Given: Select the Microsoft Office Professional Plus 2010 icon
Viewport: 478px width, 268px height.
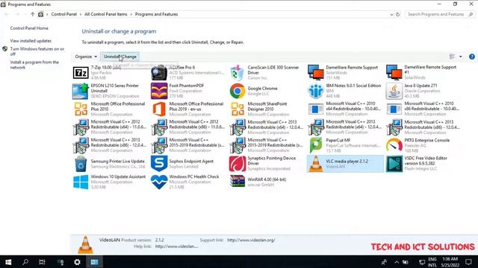Looking at the screenshot, I should [81, 109].
